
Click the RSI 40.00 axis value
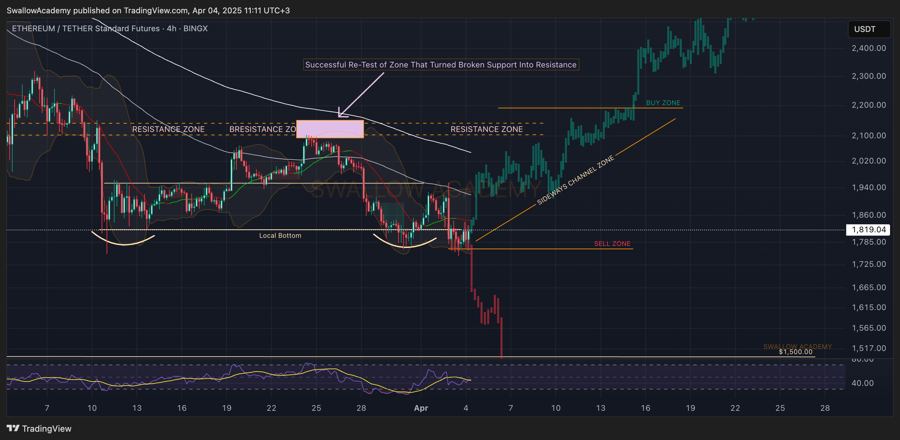click(862, 384)
